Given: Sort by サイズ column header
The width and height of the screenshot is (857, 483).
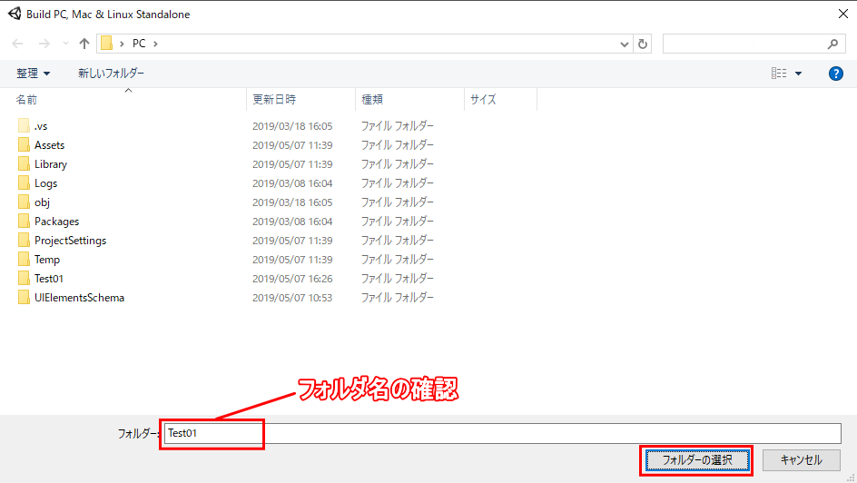Looking at the screenshot, I should tap(483, 100).
